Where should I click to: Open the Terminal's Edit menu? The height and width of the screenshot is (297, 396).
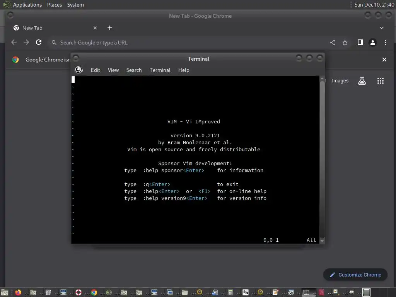pos(95,70)
